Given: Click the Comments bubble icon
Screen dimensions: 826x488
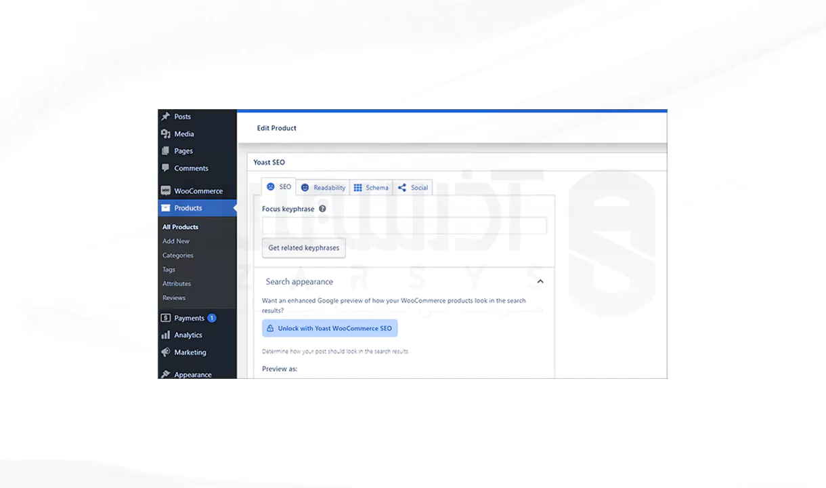Looking at the screenshot, I should (x=165, y=168).
